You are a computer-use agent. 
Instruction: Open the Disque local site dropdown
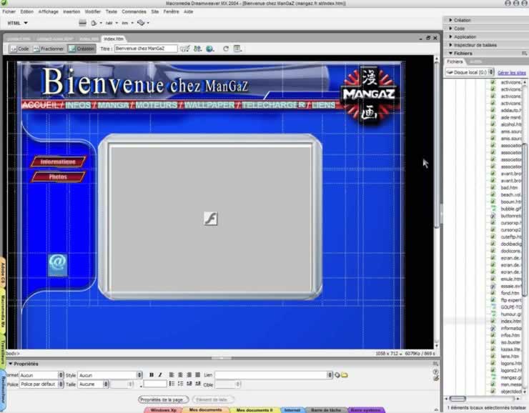click(470, 72)
